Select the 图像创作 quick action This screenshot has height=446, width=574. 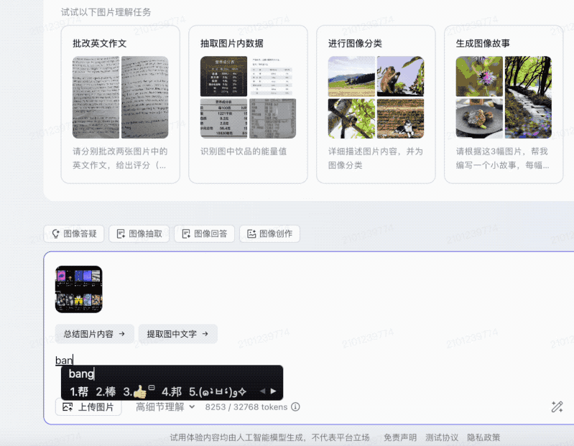[x=270, y=234]
